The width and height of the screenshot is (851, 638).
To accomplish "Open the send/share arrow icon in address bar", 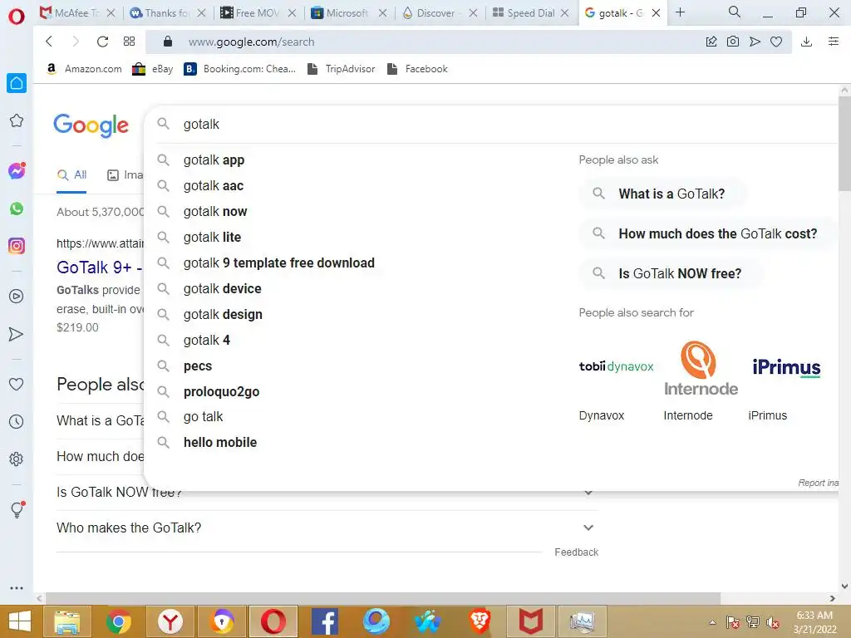I will [x=755, y=42].
